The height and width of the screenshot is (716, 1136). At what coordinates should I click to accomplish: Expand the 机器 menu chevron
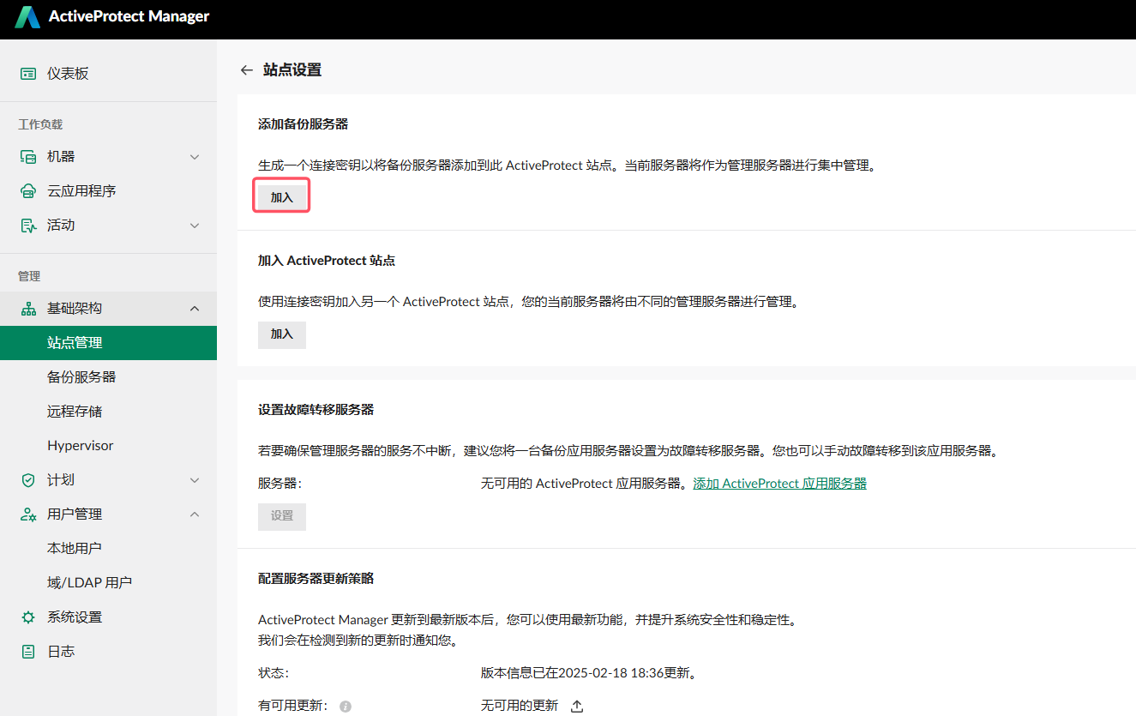[x=195, y=157]
